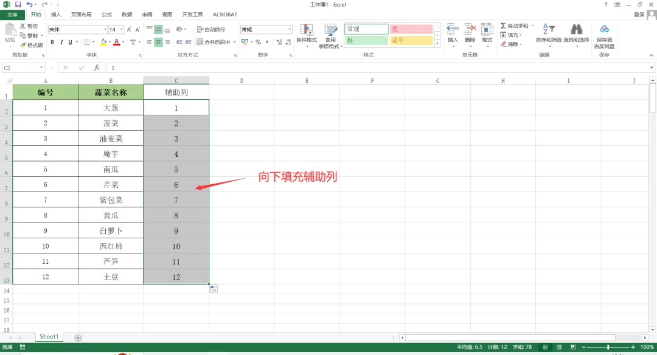Click the orientation text angle icon
The height and width of the screenshot is (355, 657).
(179, 29)
